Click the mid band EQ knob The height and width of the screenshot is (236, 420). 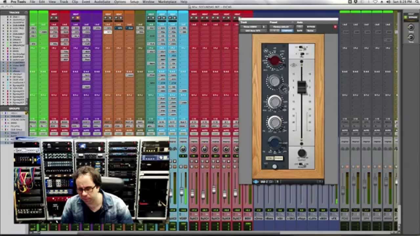(x=275, y=102)
